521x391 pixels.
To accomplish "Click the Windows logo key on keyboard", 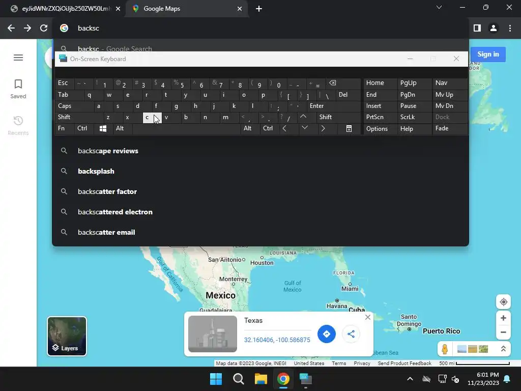I will 103,129.
